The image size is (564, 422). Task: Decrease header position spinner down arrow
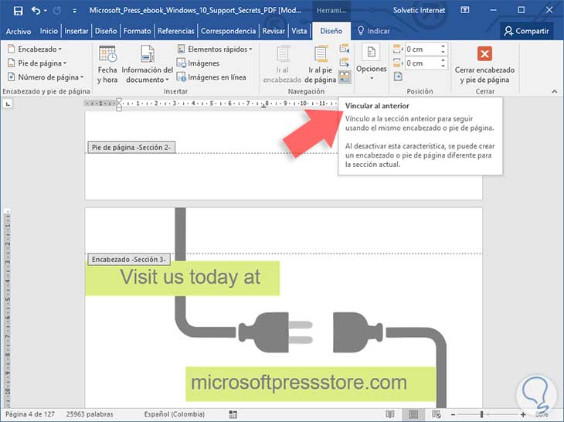[x=443, y=52]
